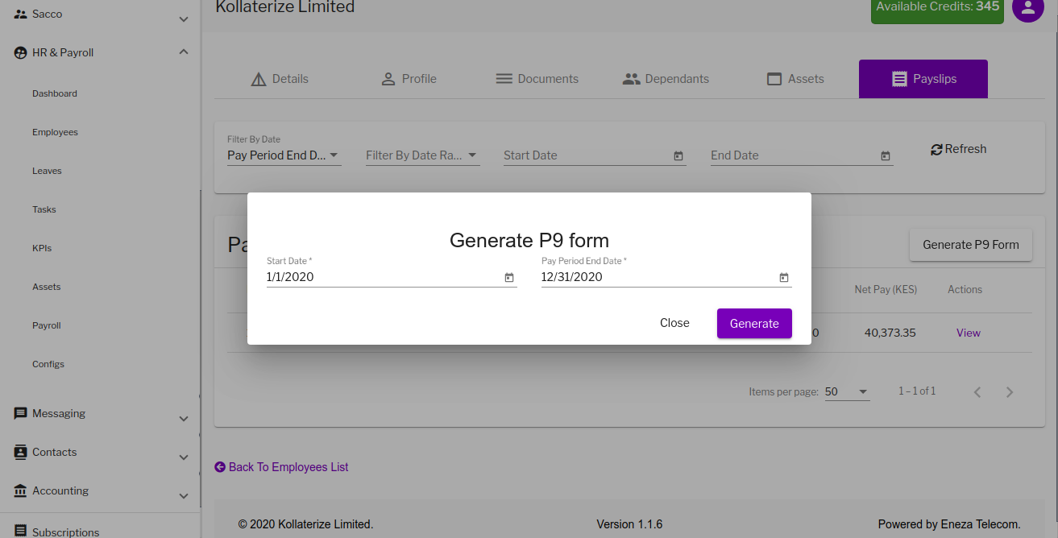Expand the Messaging menu chevron
This screenshot has width=1058, height=538.
(184, 418)
